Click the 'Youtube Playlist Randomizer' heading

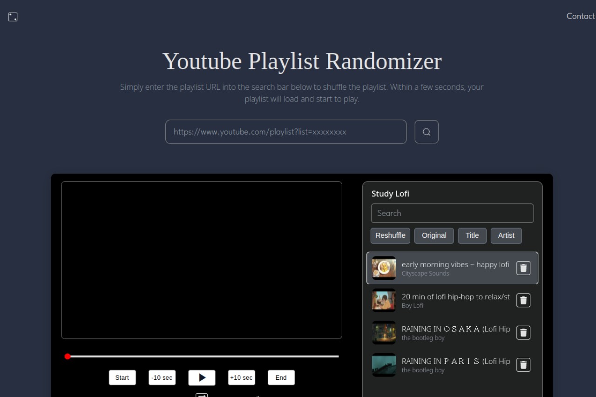[302, 61]
